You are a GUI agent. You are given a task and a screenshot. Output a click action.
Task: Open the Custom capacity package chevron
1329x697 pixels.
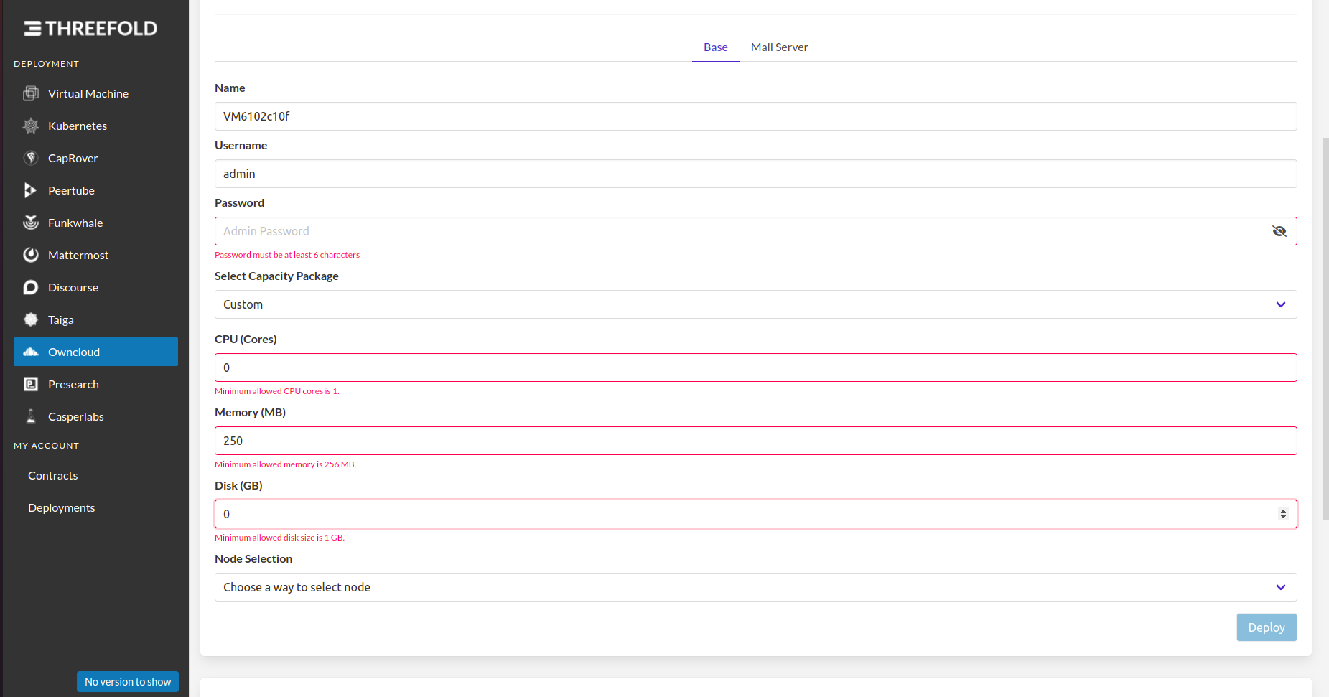[1281, 304]
